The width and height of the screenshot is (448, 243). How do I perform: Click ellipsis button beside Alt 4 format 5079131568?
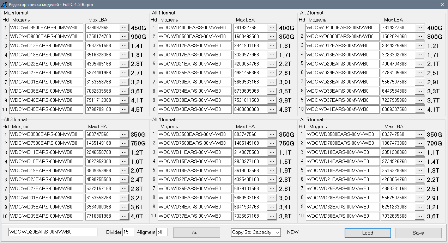point(272,189)
